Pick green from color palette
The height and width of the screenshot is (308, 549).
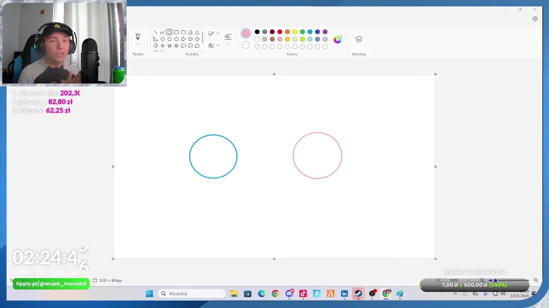point(302,32)
